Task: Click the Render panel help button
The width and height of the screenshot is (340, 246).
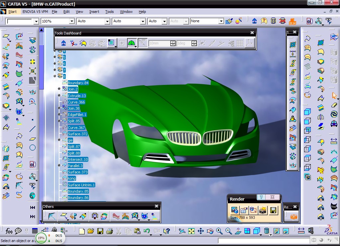Action: (261, 197)
